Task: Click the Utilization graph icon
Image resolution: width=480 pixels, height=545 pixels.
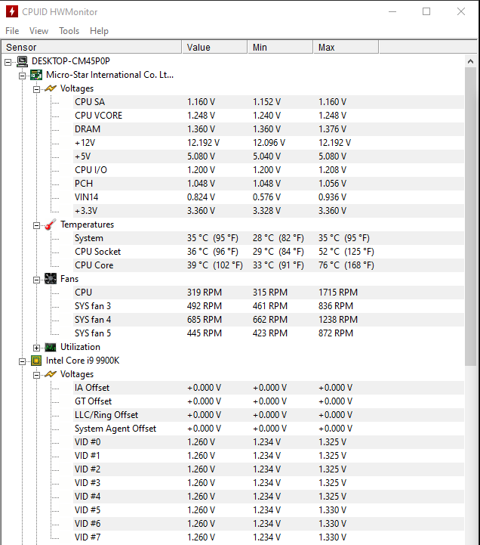Action: pyautogui.click(x=51, y=347)
